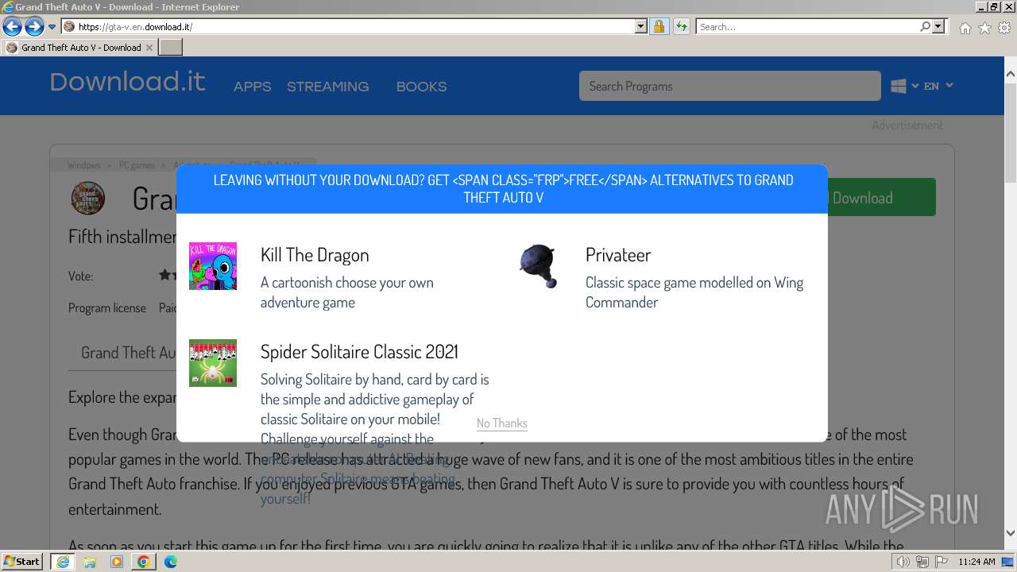Open the search provider dropdown arrow
The image size is (1017, 572).
938,26
